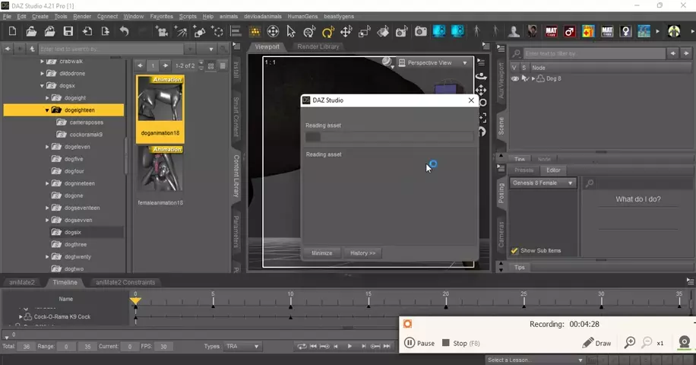
Task: Enable the Show Sub Items checkbox
Action: click(x=515, y=250)
